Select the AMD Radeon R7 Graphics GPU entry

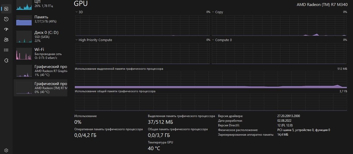coord(40,71)
